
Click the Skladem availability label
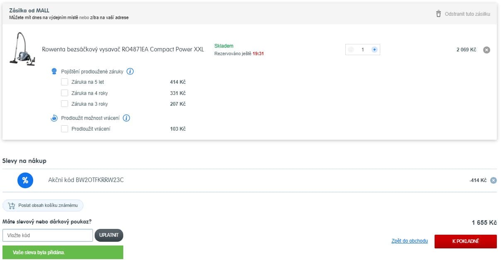pyautogui.click(x=224, y=46)
